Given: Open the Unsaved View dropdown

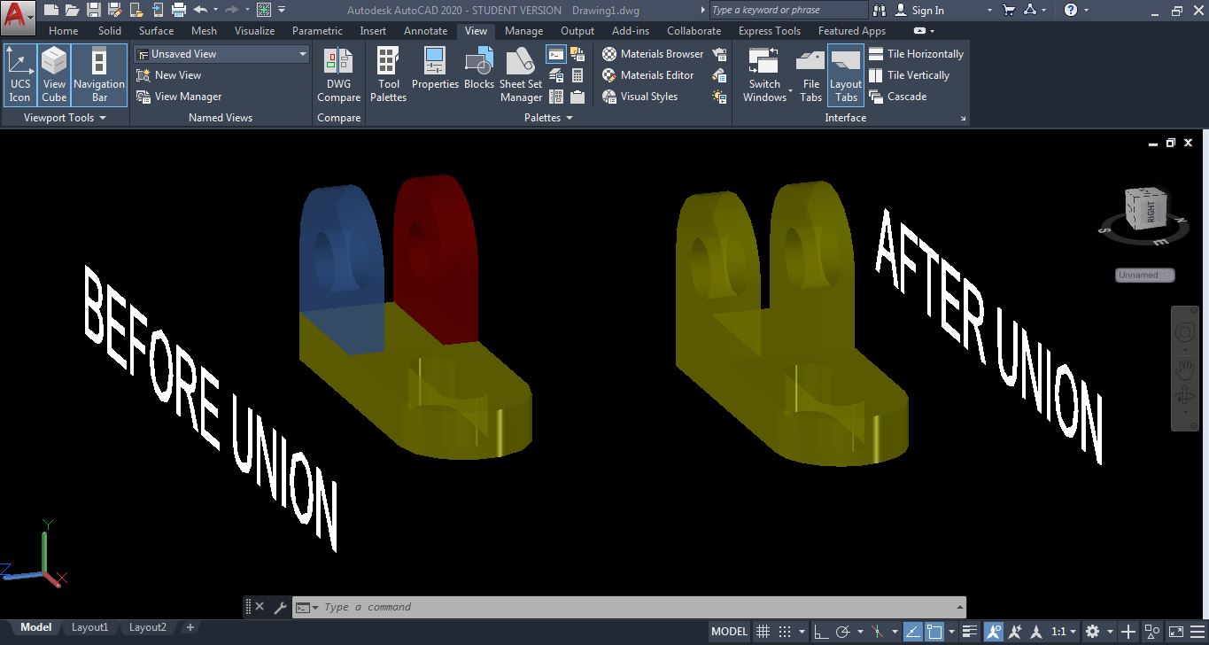Looking at the screenshot, I should 221,53.
